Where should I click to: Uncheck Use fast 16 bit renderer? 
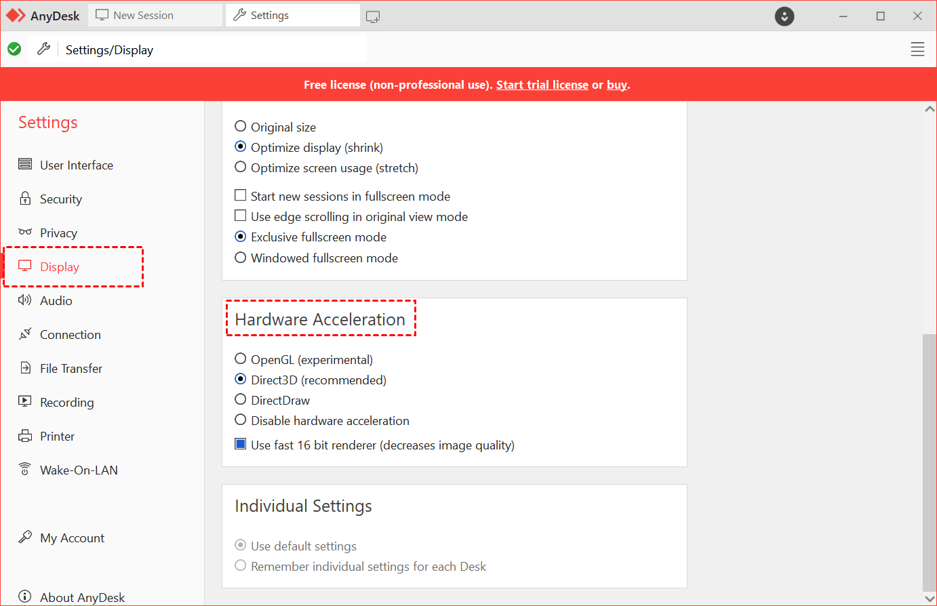[241, 445]
